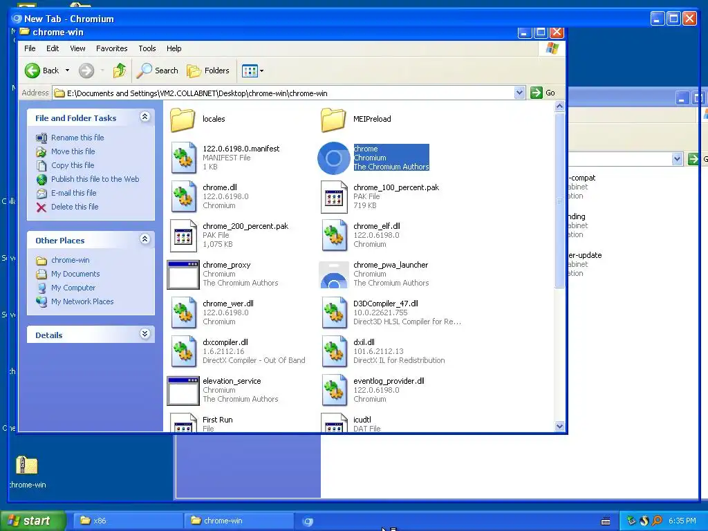Image resolution: width=708 pixels, height=531 pixels.
Task: Click the vertical scrollbar thumb in file list
Action: point(559,200)
